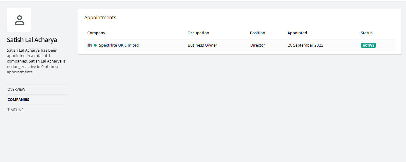Open the Spectrlite UK Limited link

coord(119,45)
